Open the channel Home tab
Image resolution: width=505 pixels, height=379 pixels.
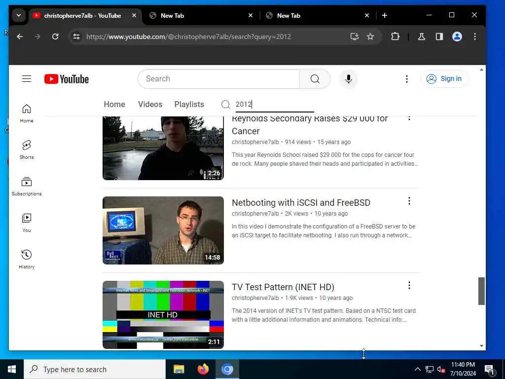pos(114,105)
